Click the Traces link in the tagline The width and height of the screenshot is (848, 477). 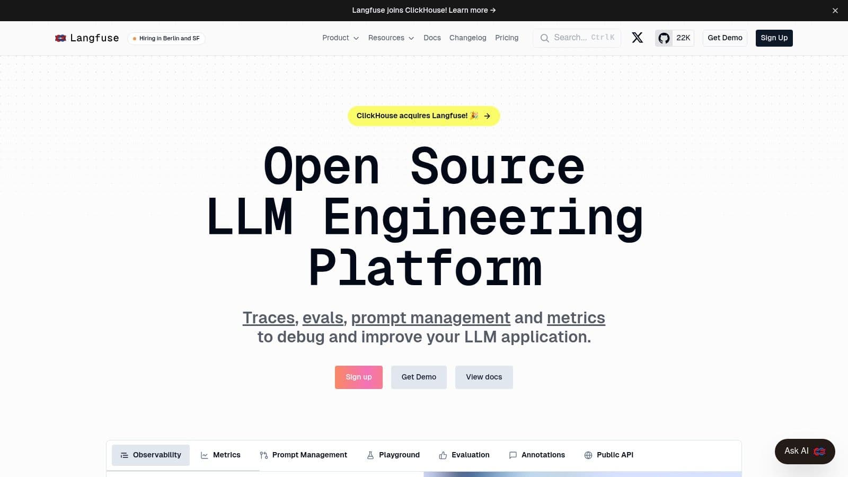(268, 317)
